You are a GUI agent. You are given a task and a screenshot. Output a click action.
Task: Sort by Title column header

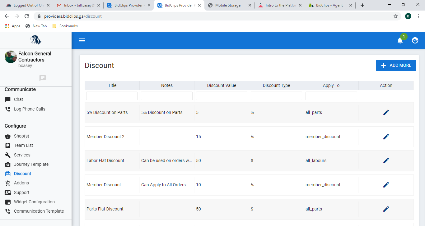[112, 85]
